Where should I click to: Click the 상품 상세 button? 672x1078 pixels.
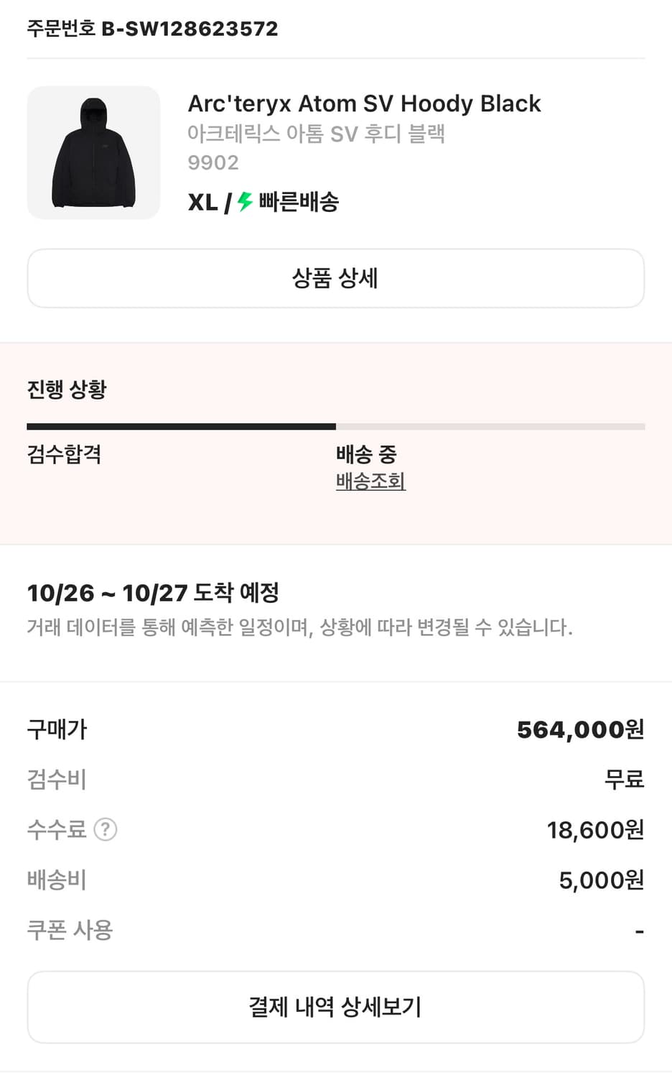click(x=335, y=278)
